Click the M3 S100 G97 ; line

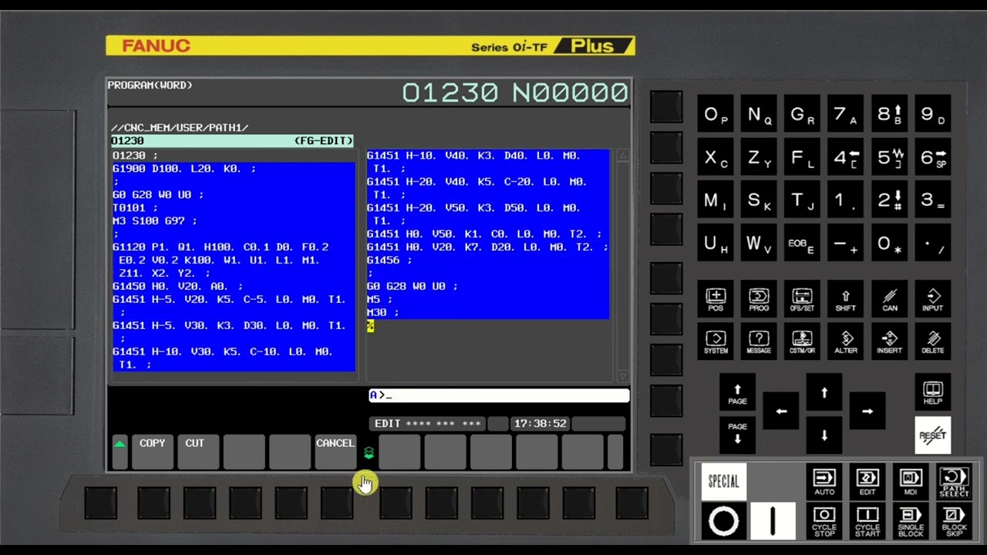pyautogui.click(x=154, y=220)
